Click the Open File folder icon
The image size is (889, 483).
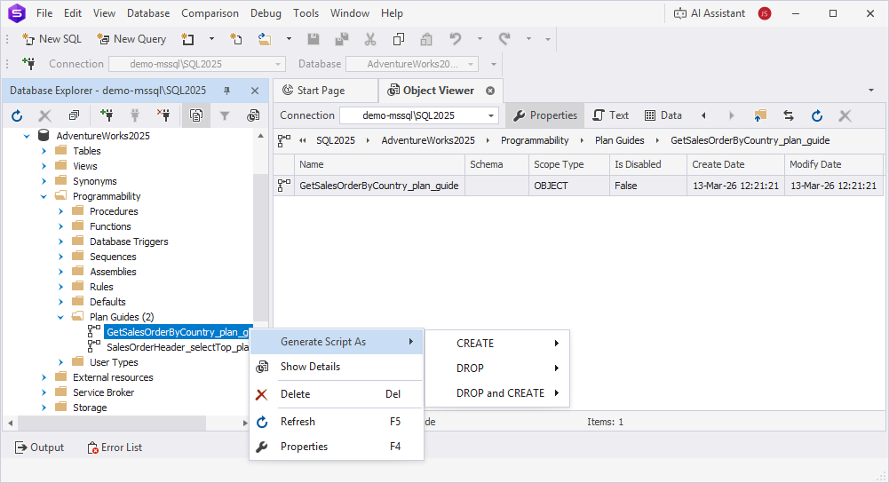point(264,39)
